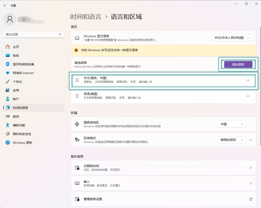The image size is (261, 208).
Task: Open 个性化 settings
Action: click(x=34, y=82)
